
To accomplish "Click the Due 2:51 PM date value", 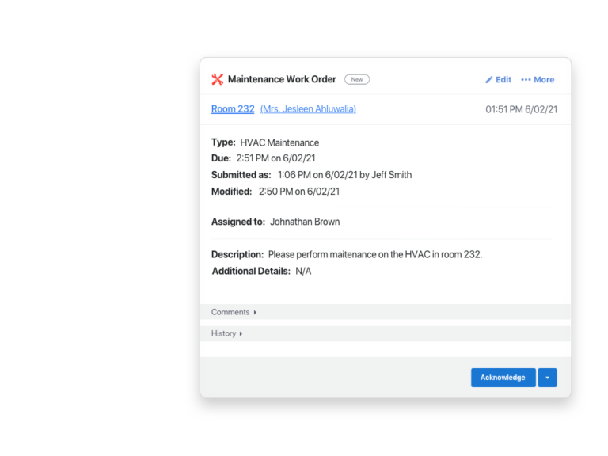I will 275,159.
